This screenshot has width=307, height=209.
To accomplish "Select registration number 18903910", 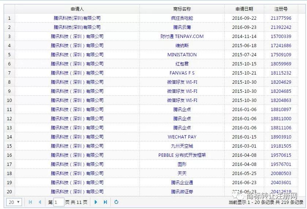I will tap(281, 137).
